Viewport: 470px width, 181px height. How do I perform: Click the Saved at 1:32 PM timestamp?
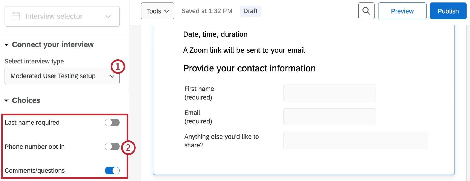[207, 11]
